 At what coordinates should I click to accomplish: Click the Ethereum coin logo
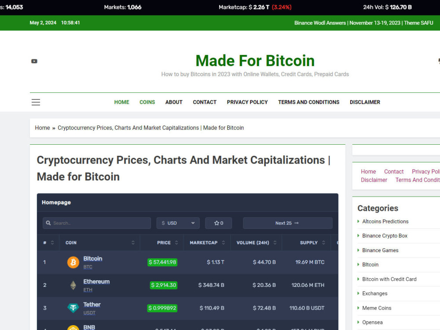[73, 286]
